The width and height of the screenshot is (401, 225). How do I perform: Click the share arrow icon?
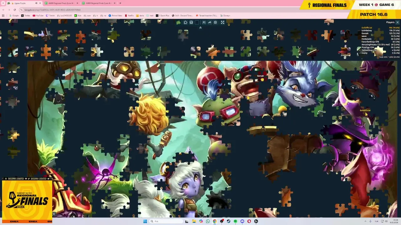point(210,22)
